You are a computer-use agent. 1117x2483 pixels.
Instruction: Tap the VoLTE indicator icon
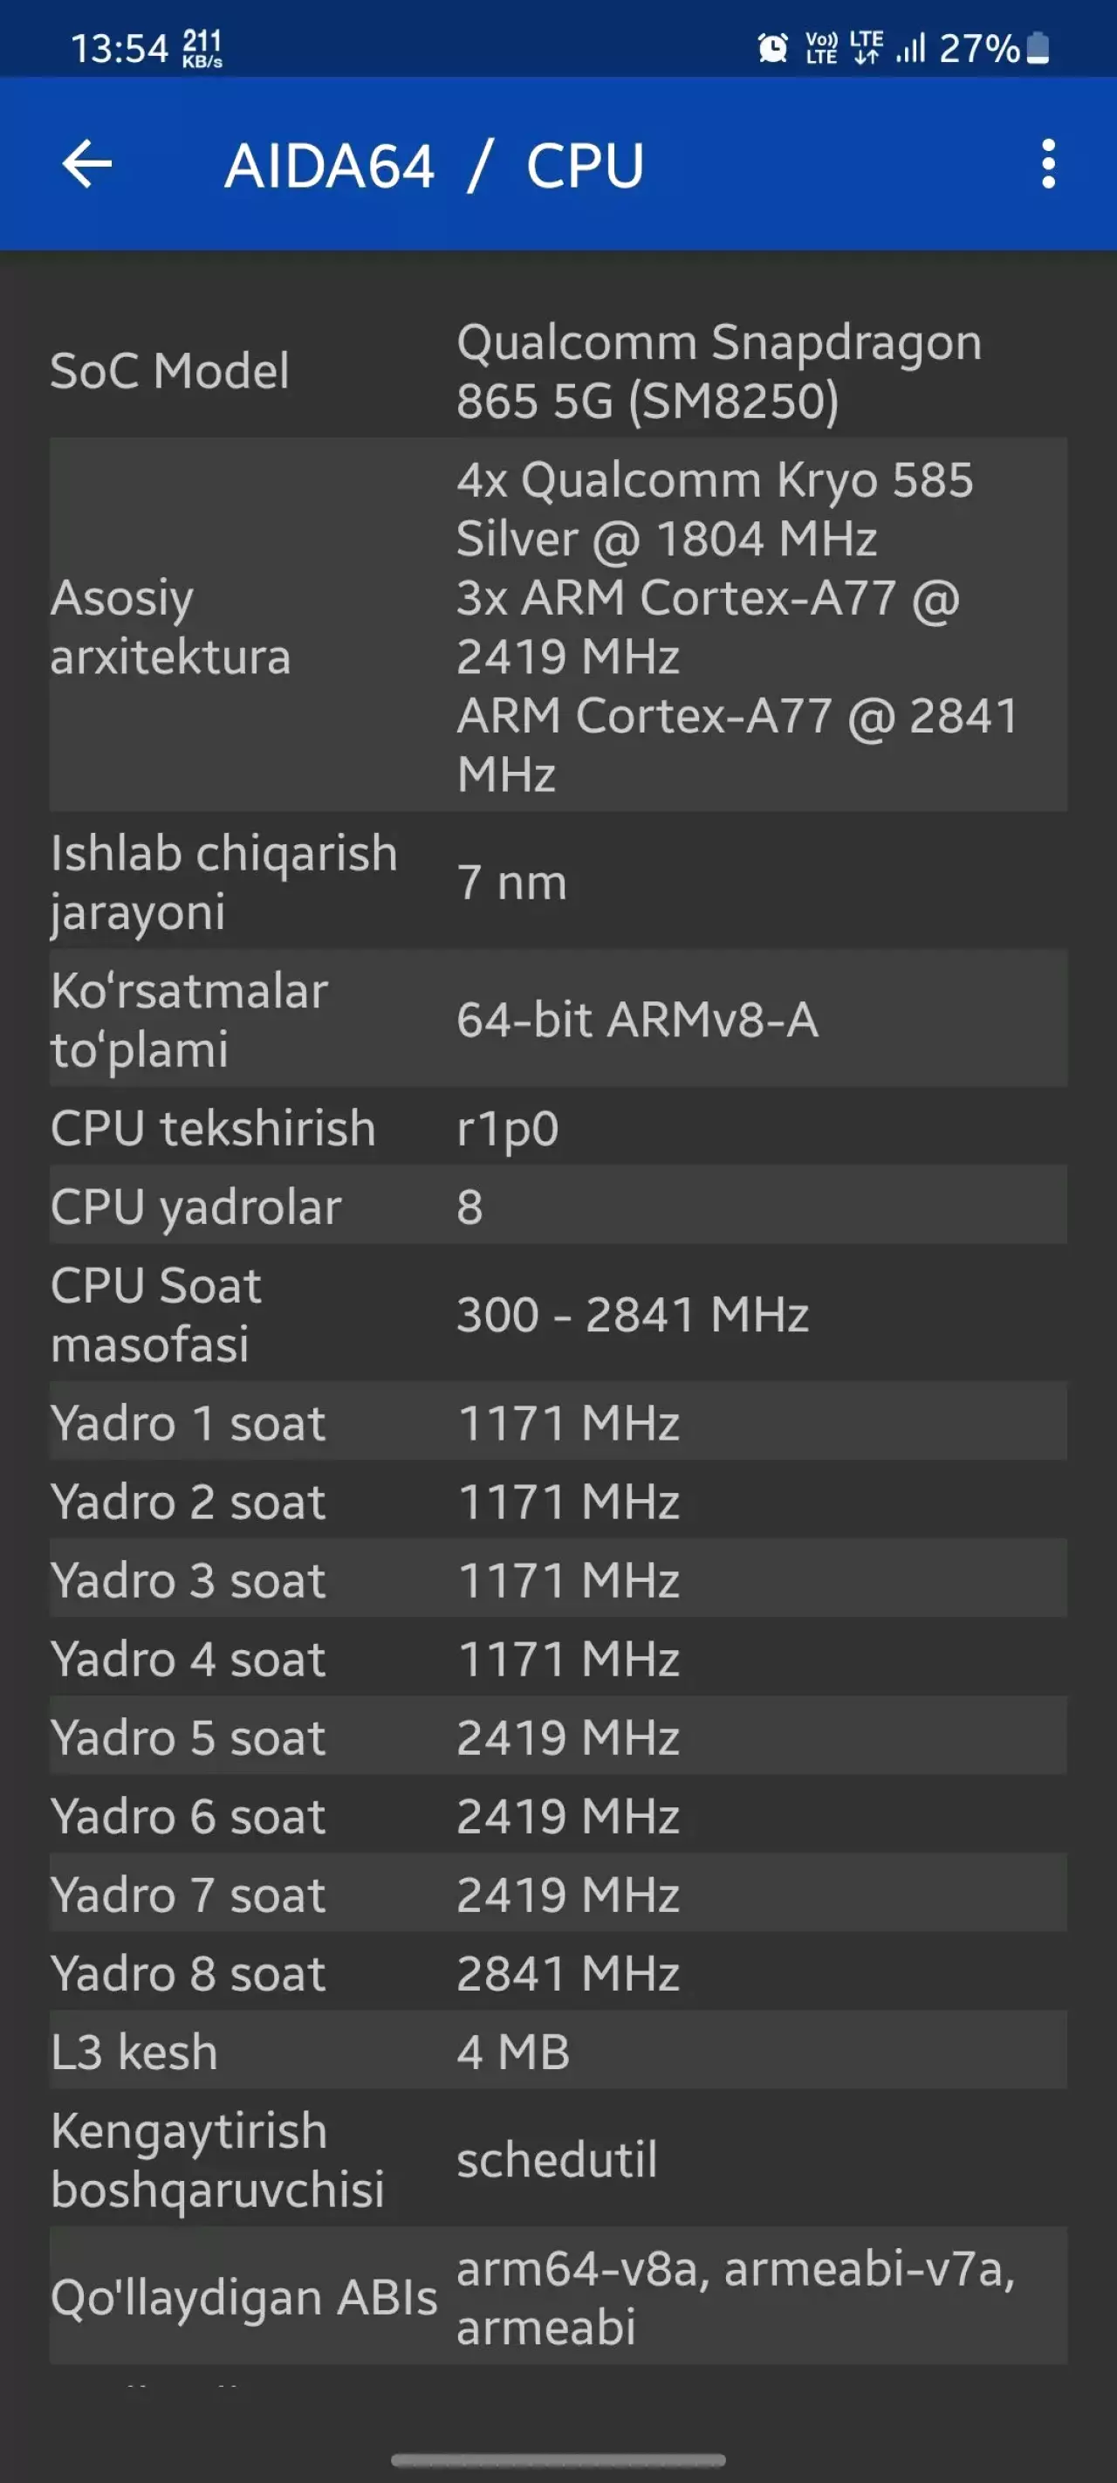click(821, 47)
